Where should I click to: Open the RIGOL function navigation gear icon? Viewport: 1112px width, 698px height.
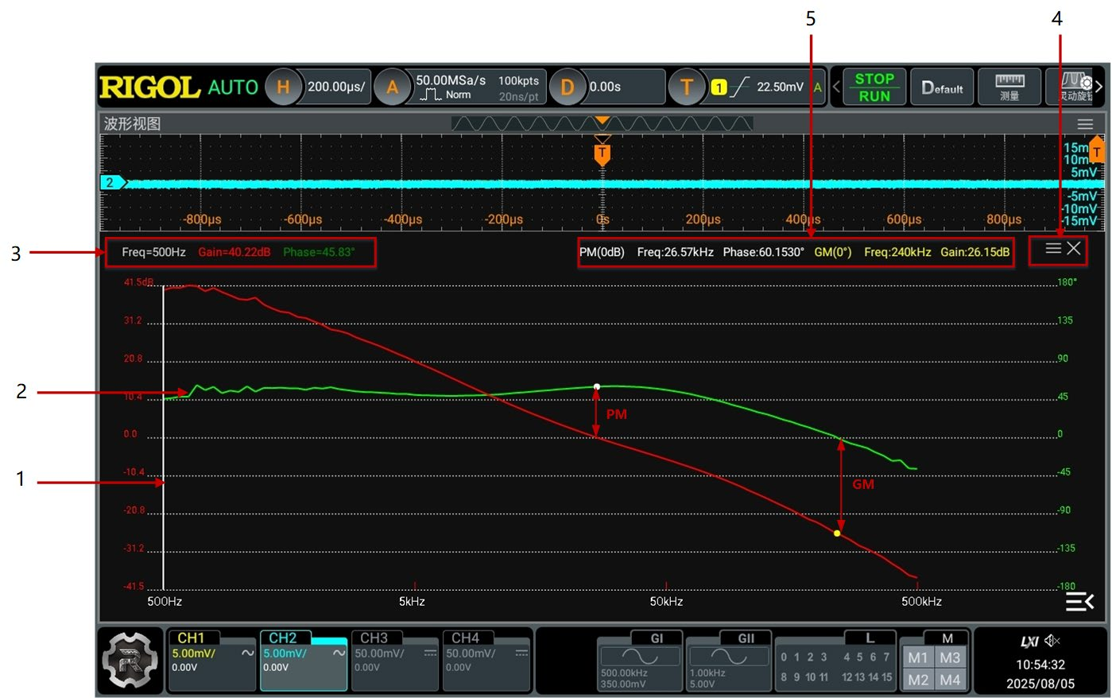point(130,659)
